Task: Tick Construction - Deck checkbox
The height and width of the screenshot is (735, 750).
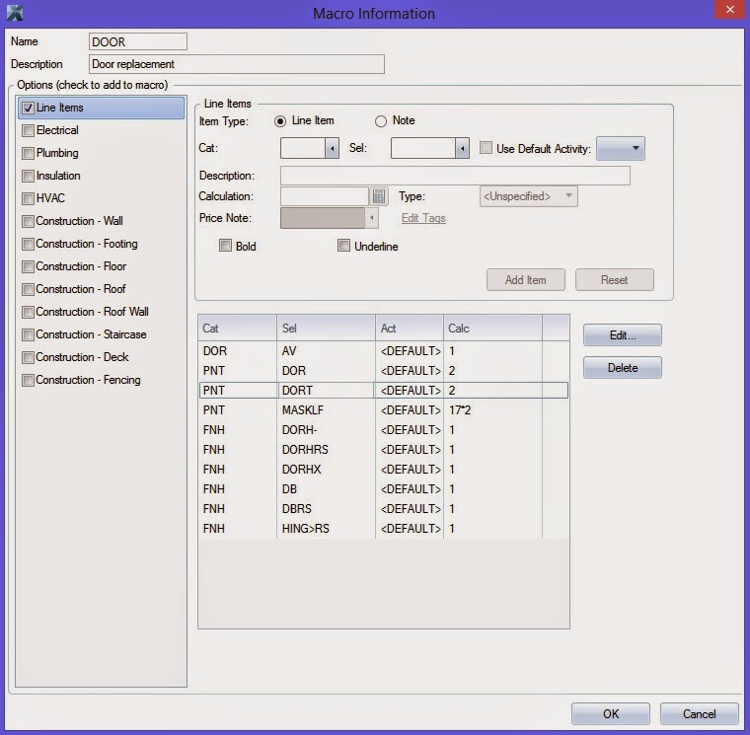Action: (x=29, y=357)
